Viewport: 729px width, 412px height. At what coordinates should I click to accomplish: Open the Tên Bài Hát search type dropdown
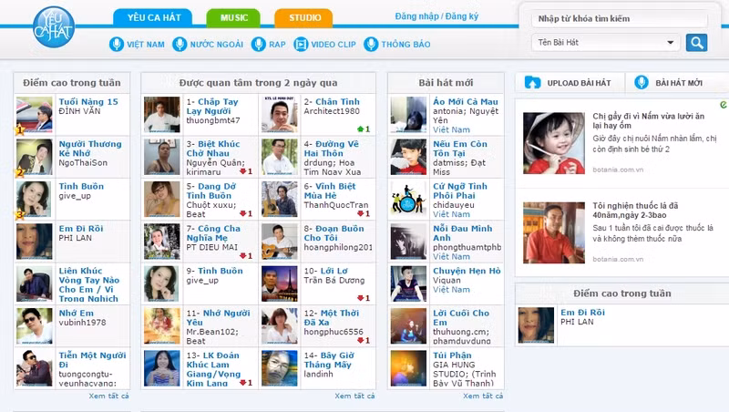[605, 42]
